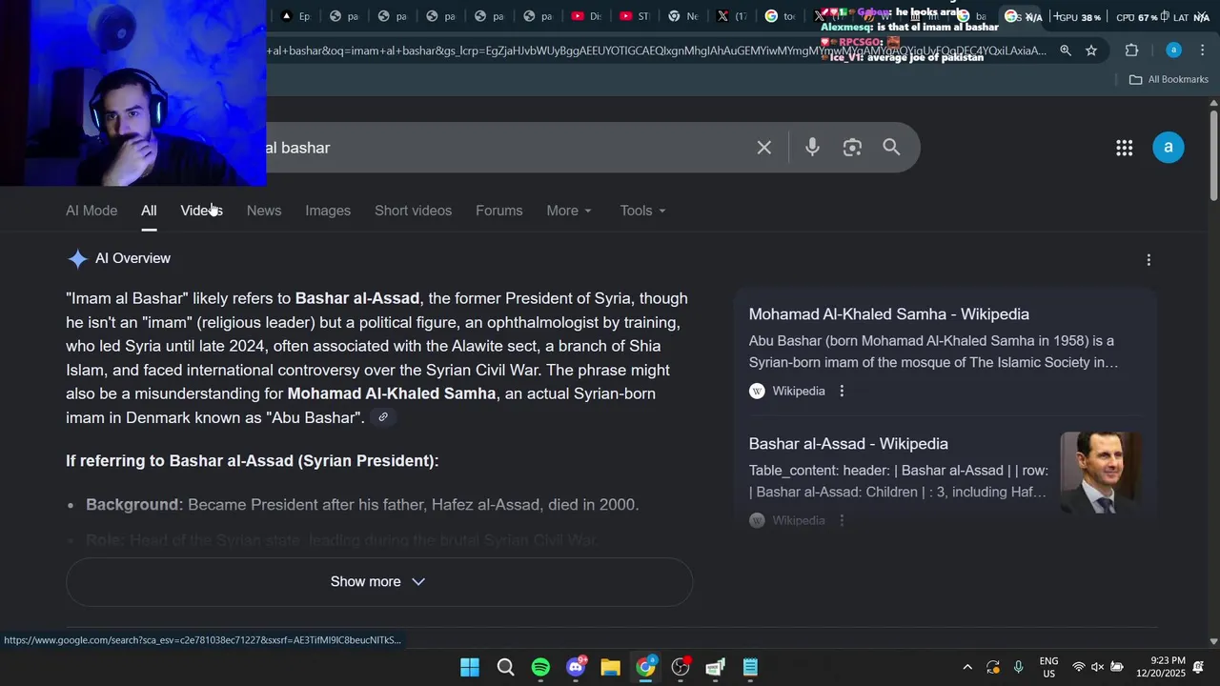Click the Chrome icon in the taskbar
The height and width of the screenshot is (686, 1220).
click(x=646, y=667)
